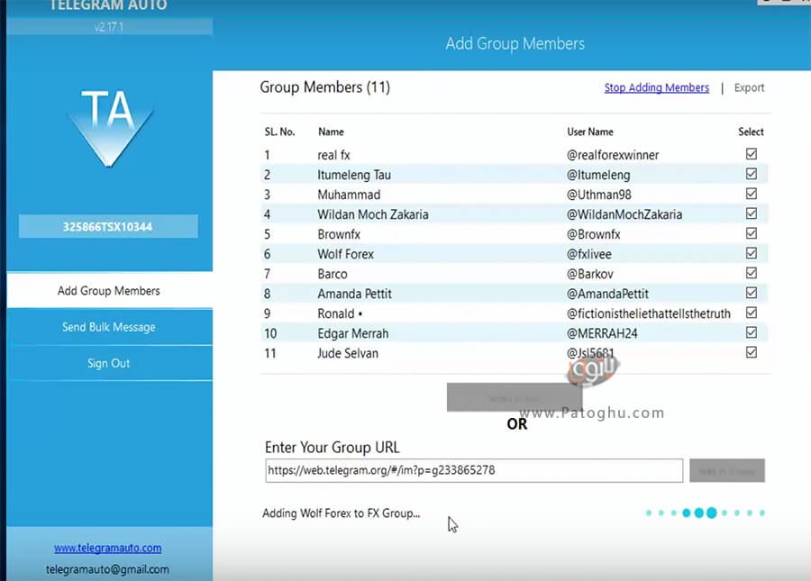Image resolution: width=811 pixels, height=581 pixels.
Task: Open the www.telegramauto.com link
Action: [x=107, y=548]
